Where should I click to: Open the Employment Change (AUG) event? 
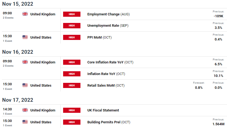pyautogui.click(x=108, y=14)
